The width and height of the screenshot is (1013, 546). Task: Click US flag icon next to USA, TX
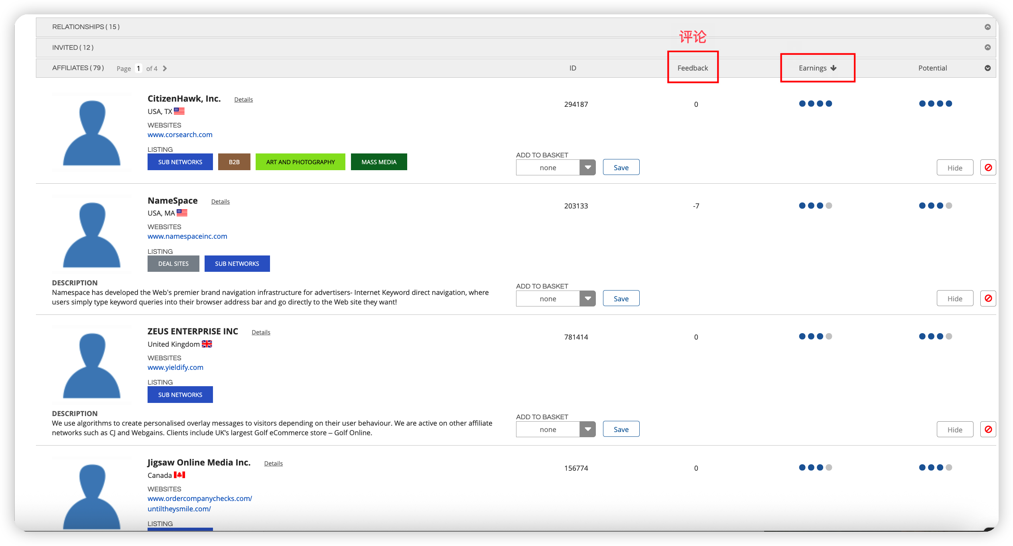pyautogui.click(x=179, y=111)
